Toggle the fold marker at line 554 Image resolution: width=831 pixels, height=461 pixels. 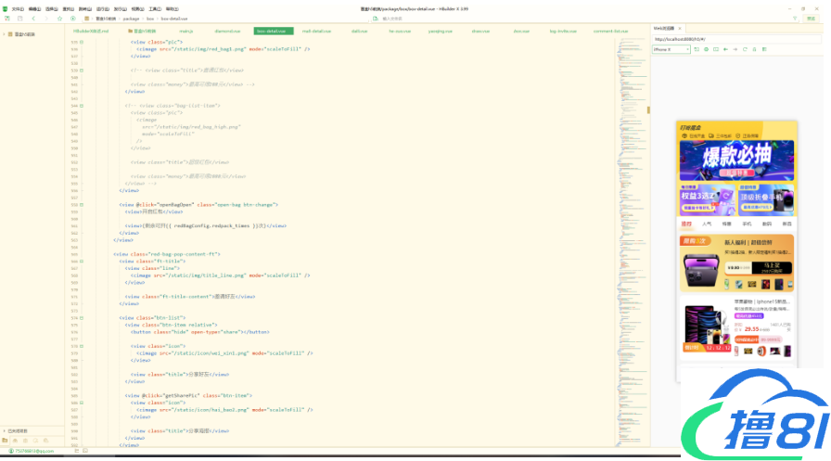pyautogui.click(x=82, y=204)
